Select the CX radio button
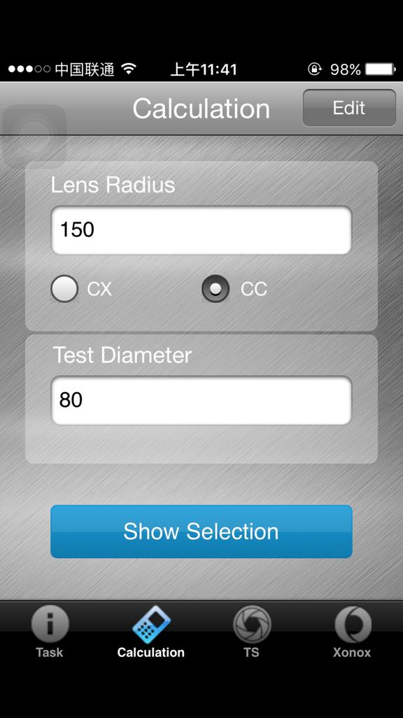 coord(64,288)
